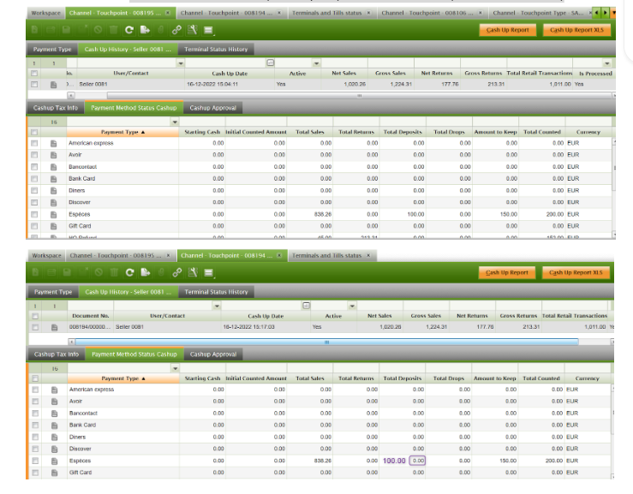The image size is (633, 494).
Task: Open the Active filter dropdown in the top grid
Action: coord(317,63)
